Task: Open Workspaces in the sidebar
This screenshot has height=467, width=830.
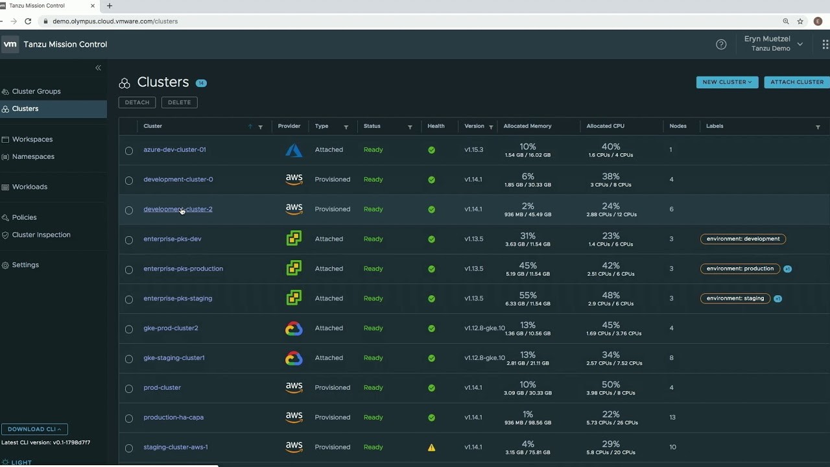Action: 32,139
